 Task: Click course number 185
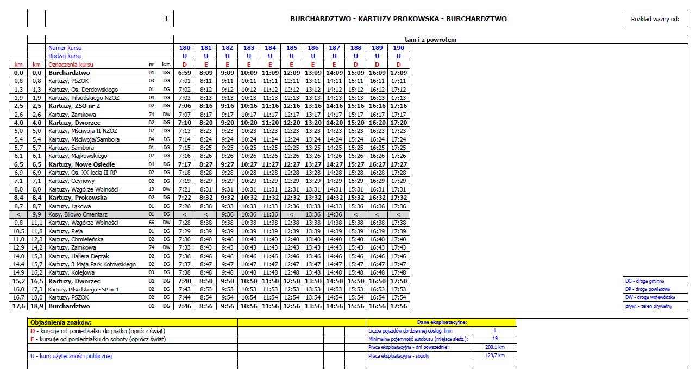[292, 48]
